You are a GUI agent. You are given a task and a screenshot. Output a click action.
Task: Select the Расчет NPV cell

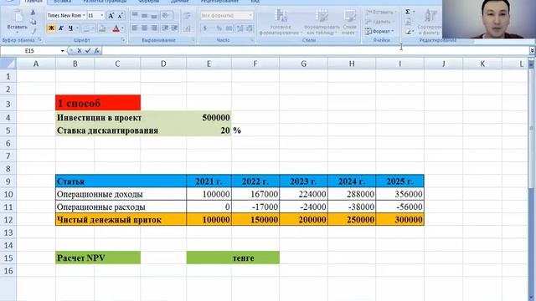coord(98,258)
